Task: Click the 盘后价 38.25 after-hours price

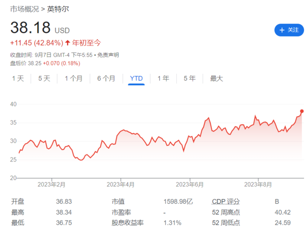Action: (x=26, y=63)
